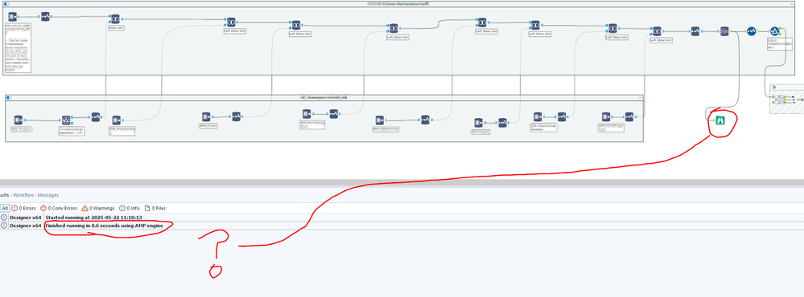Filter results by 0 Files
The height and width of the screenshot is (297, 804).
pyautogui.click(x=155, y=208)
